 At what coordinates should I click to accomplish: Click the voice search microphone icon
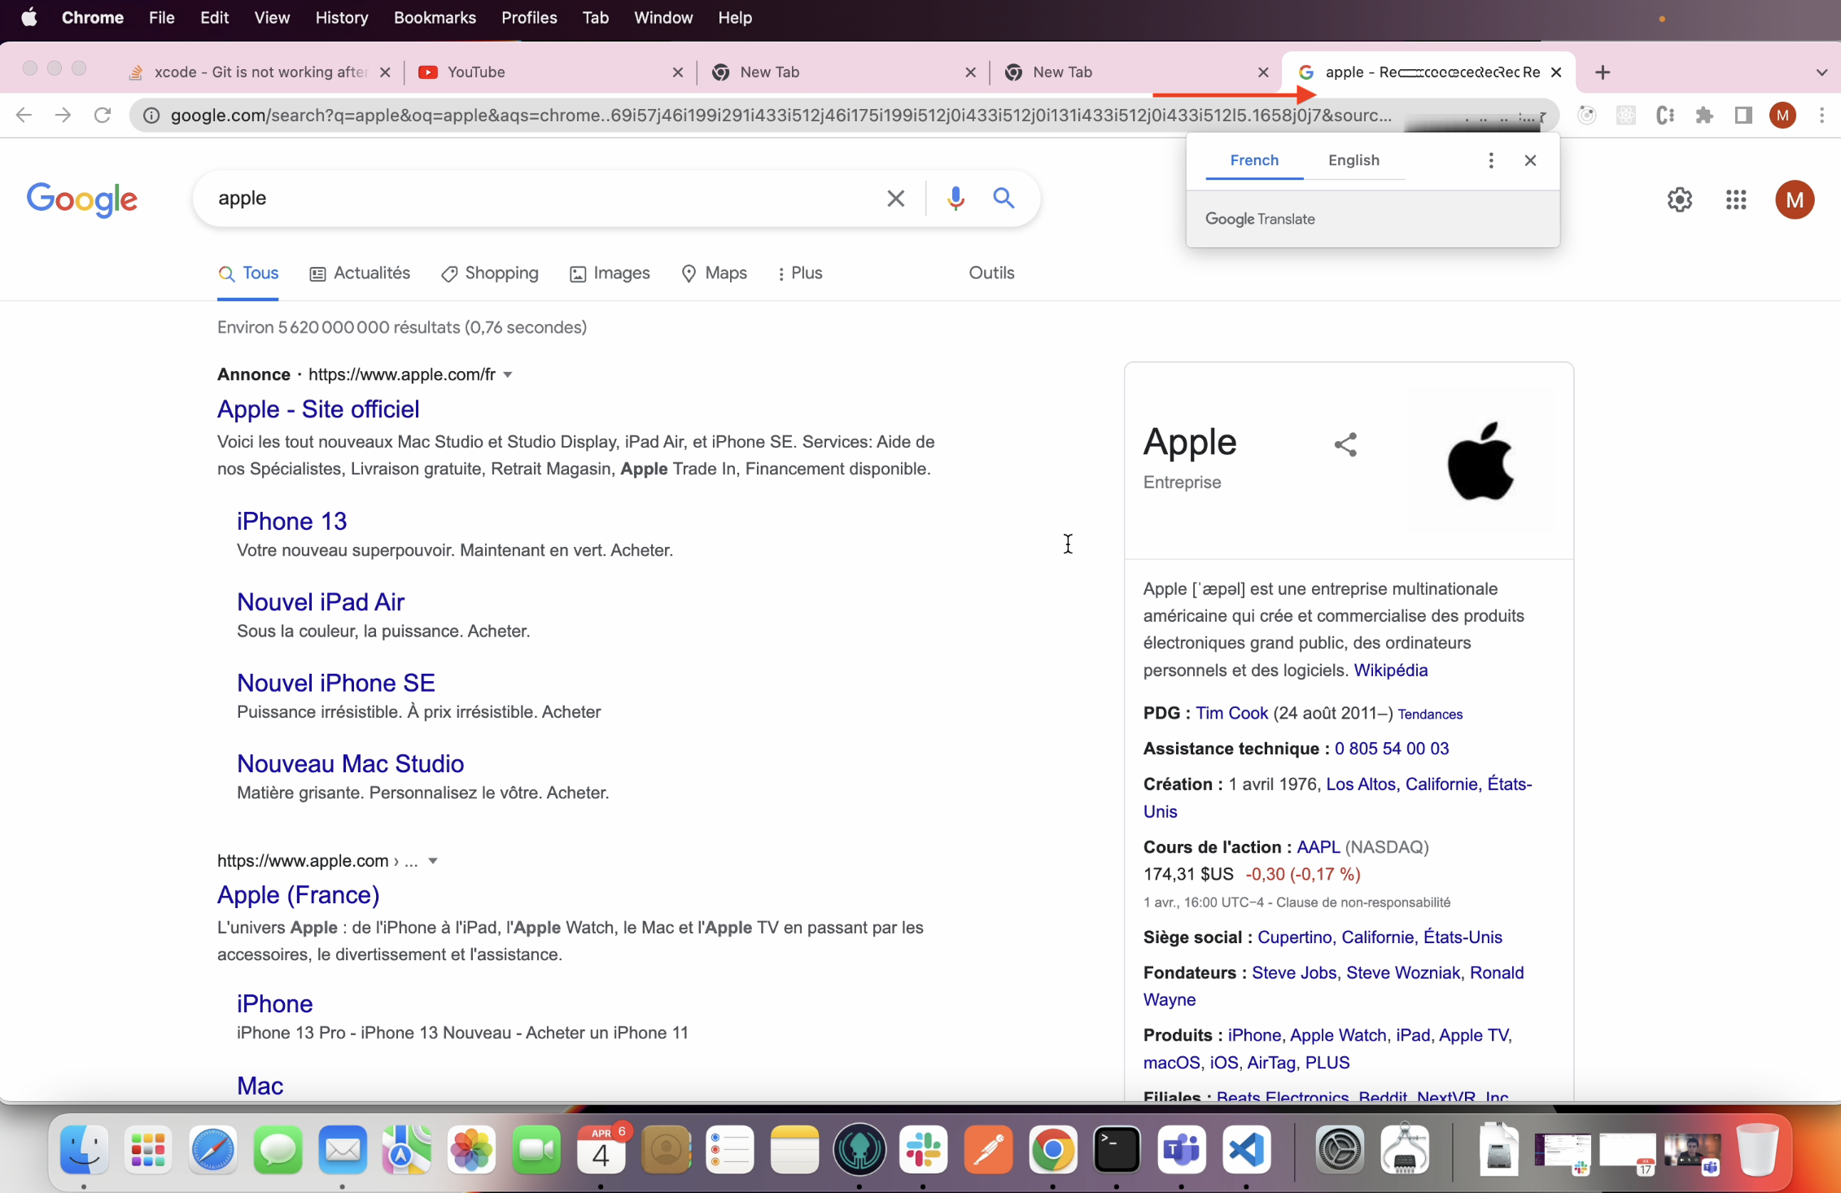955,198
